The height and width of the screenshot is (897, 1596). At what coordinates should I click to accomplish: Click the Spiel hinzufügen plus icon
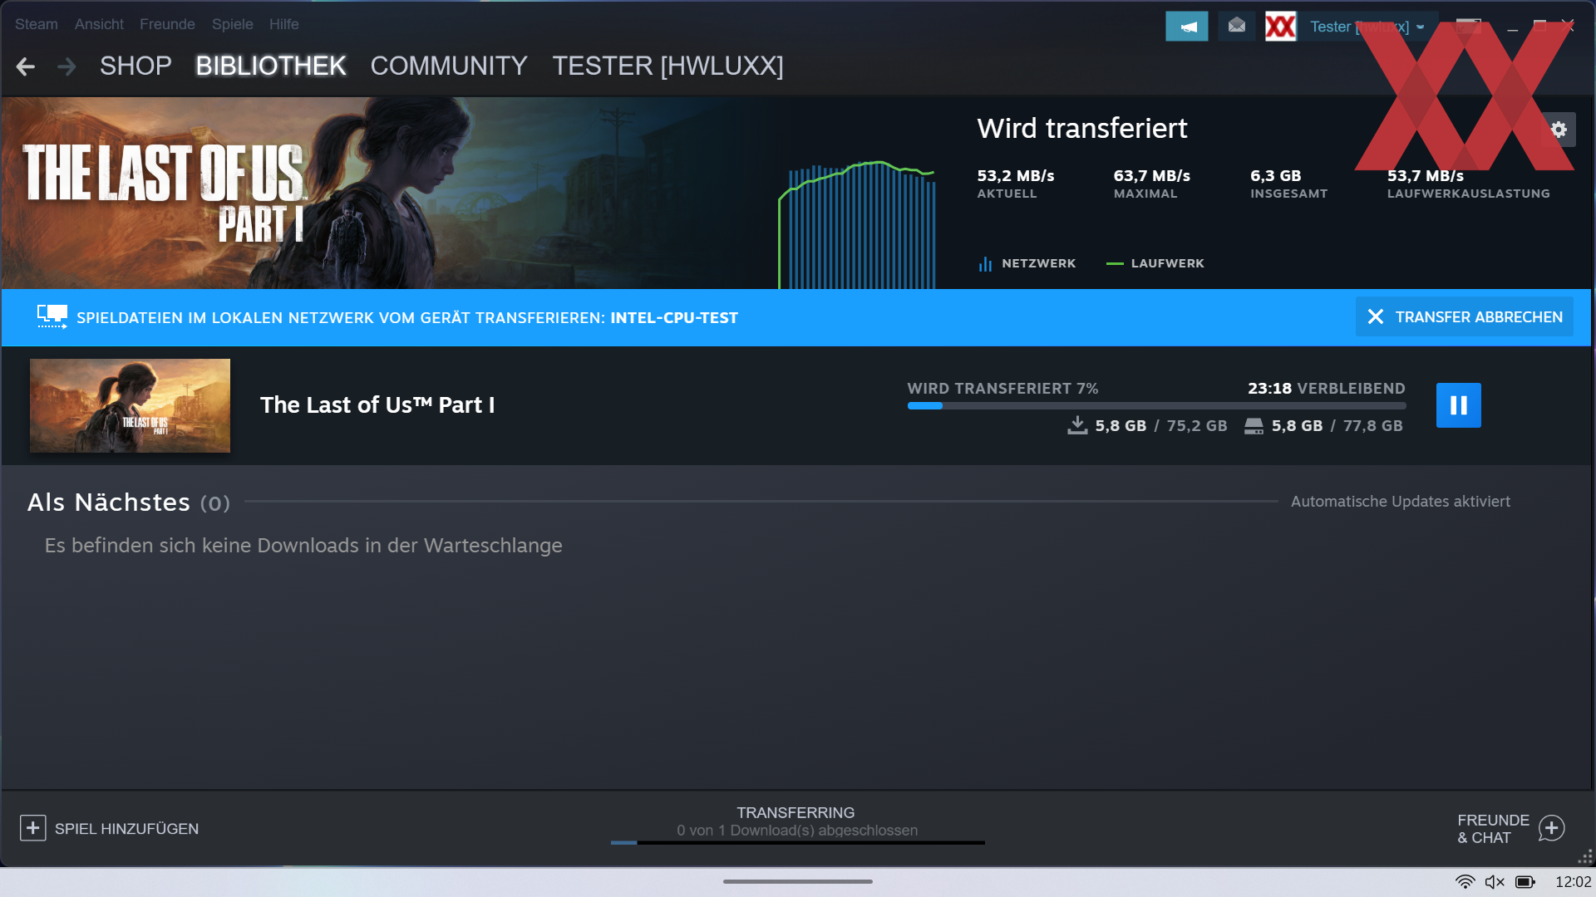pos(33,828)
